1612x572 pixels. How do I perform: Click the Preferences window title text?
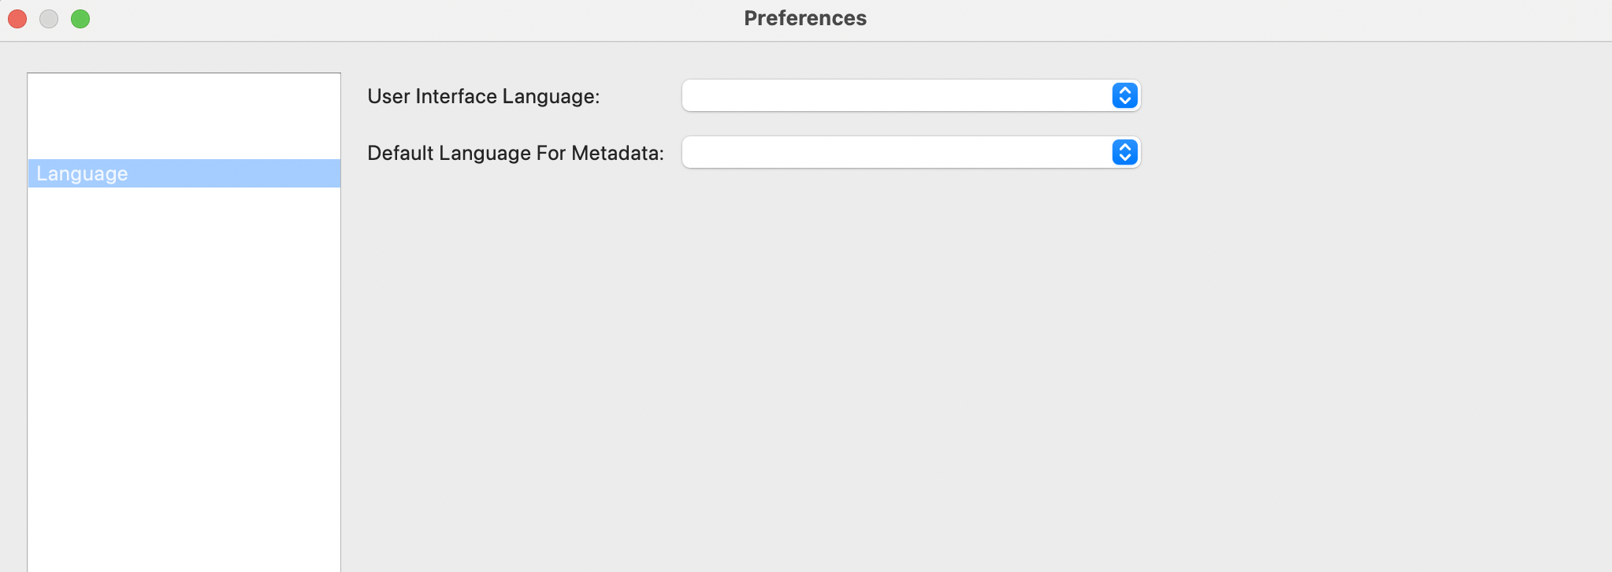point(805,18)
